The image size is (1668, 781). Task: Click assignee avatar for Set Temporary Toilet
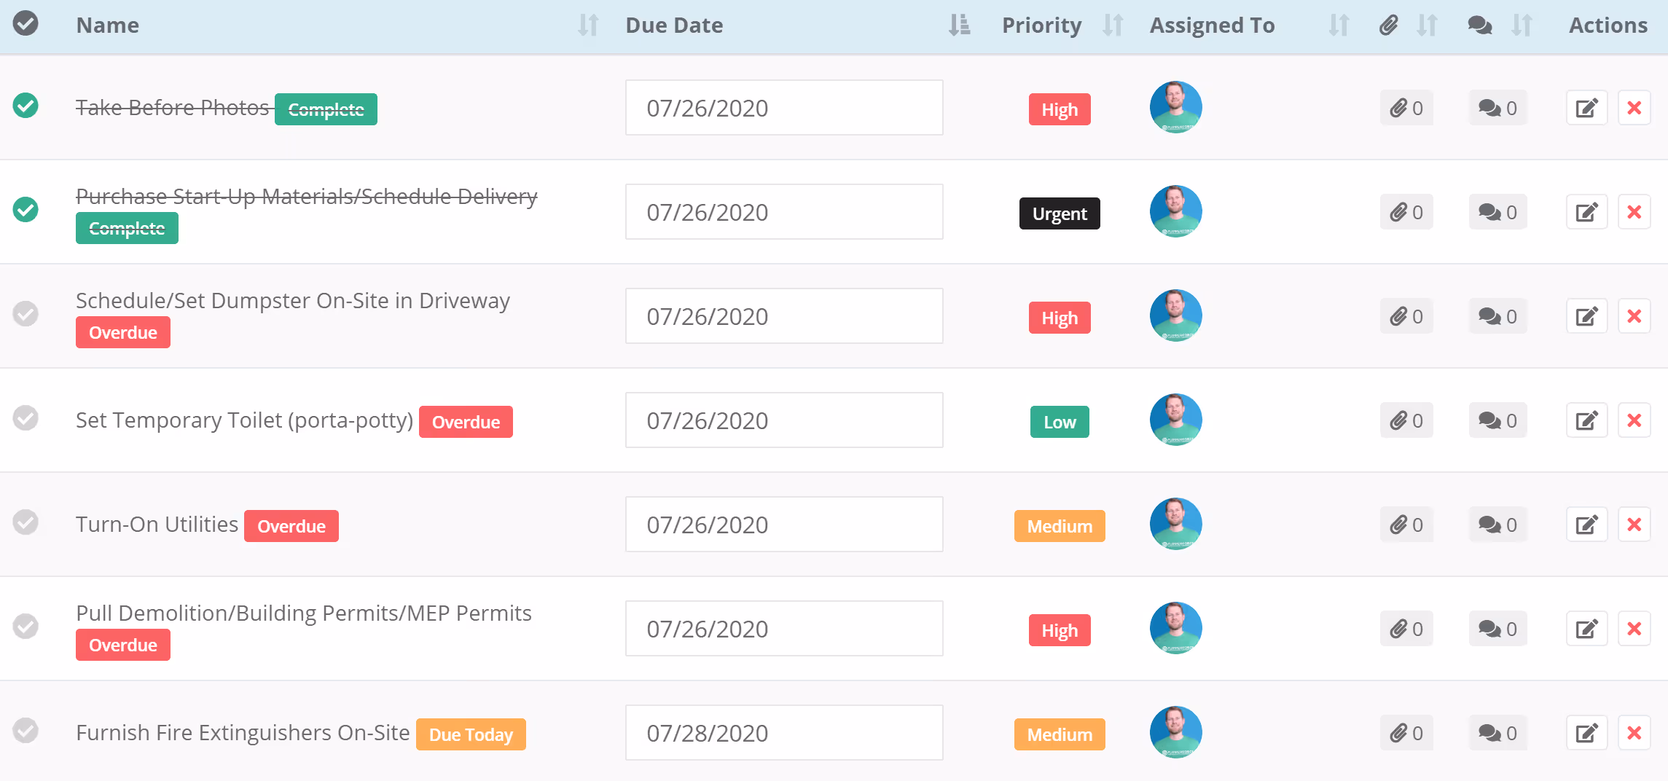1175,420
